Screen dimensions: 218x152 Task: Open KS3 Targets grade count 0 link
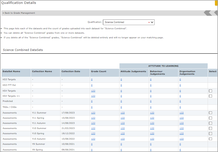92,80
